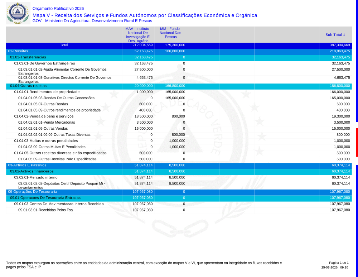Click 'Outros rendimentos de propriedade' row label
This screenshot has width=358, height=277.
[x=59, y=110]
